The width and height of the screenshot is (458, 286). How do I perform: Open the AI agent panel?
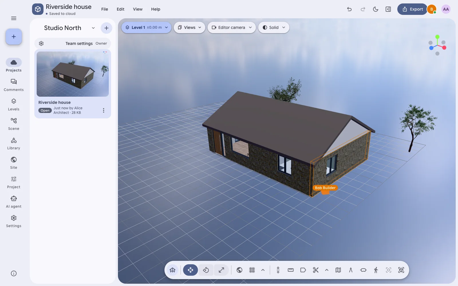click(x=14, y=202)
